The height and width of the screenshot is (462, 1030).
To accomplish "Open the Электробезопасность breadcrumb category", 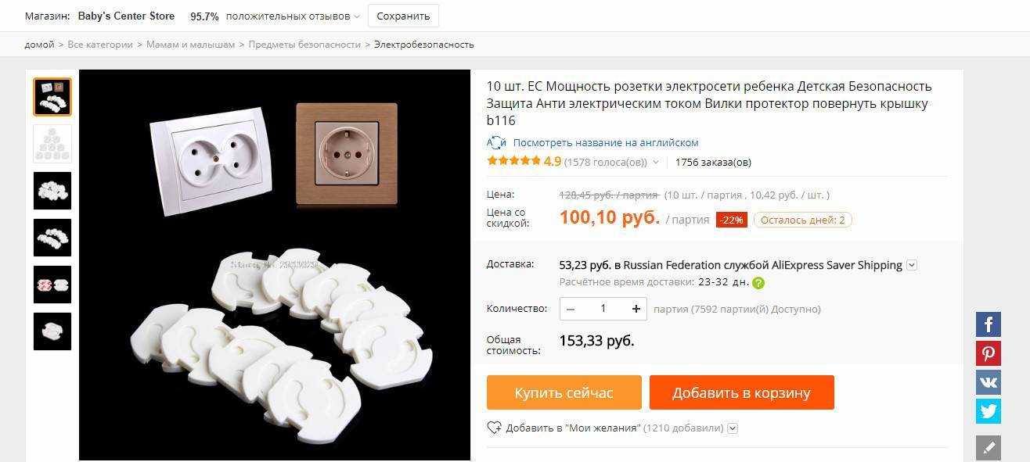I will click(424, 45).
